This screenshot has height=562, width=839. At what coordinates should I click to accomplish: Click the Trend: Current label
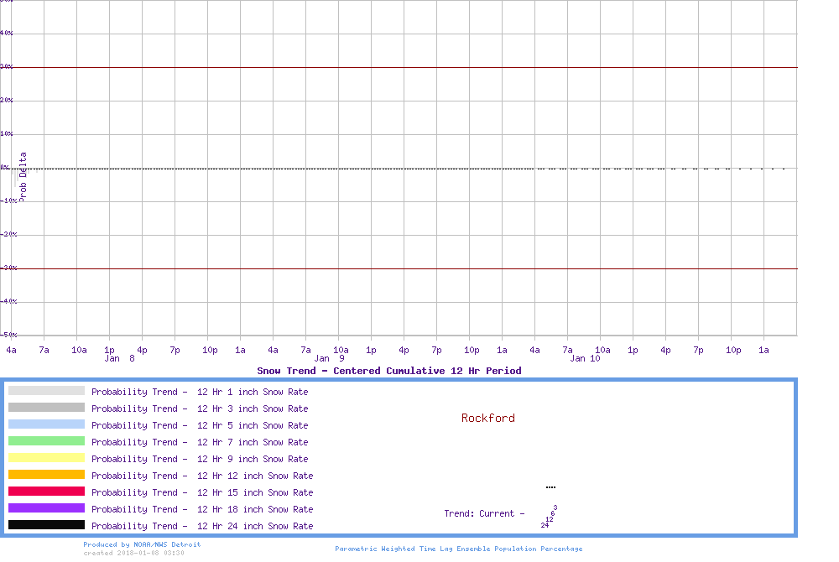[x=484, y=513]
